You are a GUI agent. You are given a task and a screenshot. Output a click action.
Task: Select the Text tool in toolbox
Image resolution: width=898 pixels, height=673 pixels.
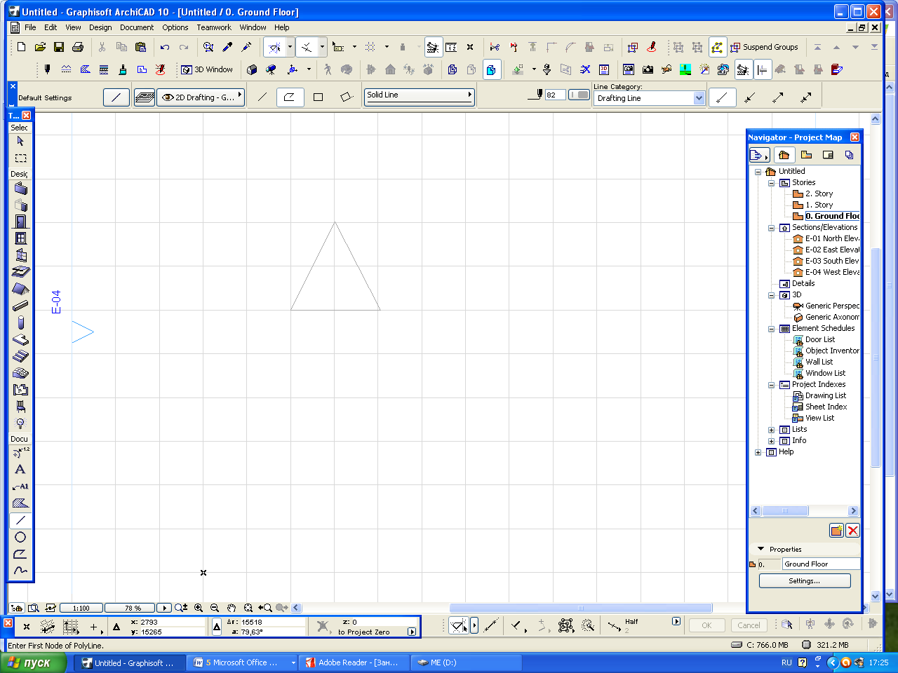point(20,469)
